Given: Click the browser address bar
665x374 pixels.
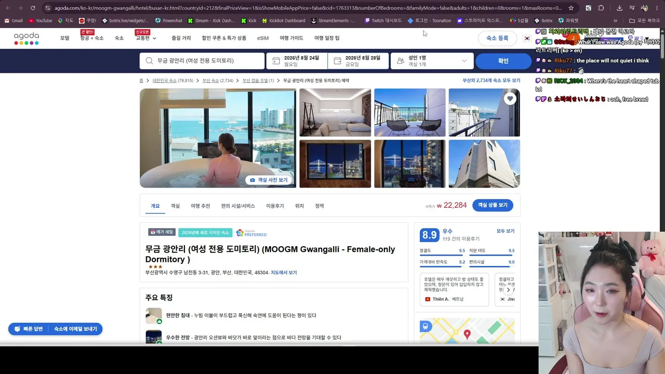Looking at the screenshot, I should pyautogui.click(x=308, y=8).
